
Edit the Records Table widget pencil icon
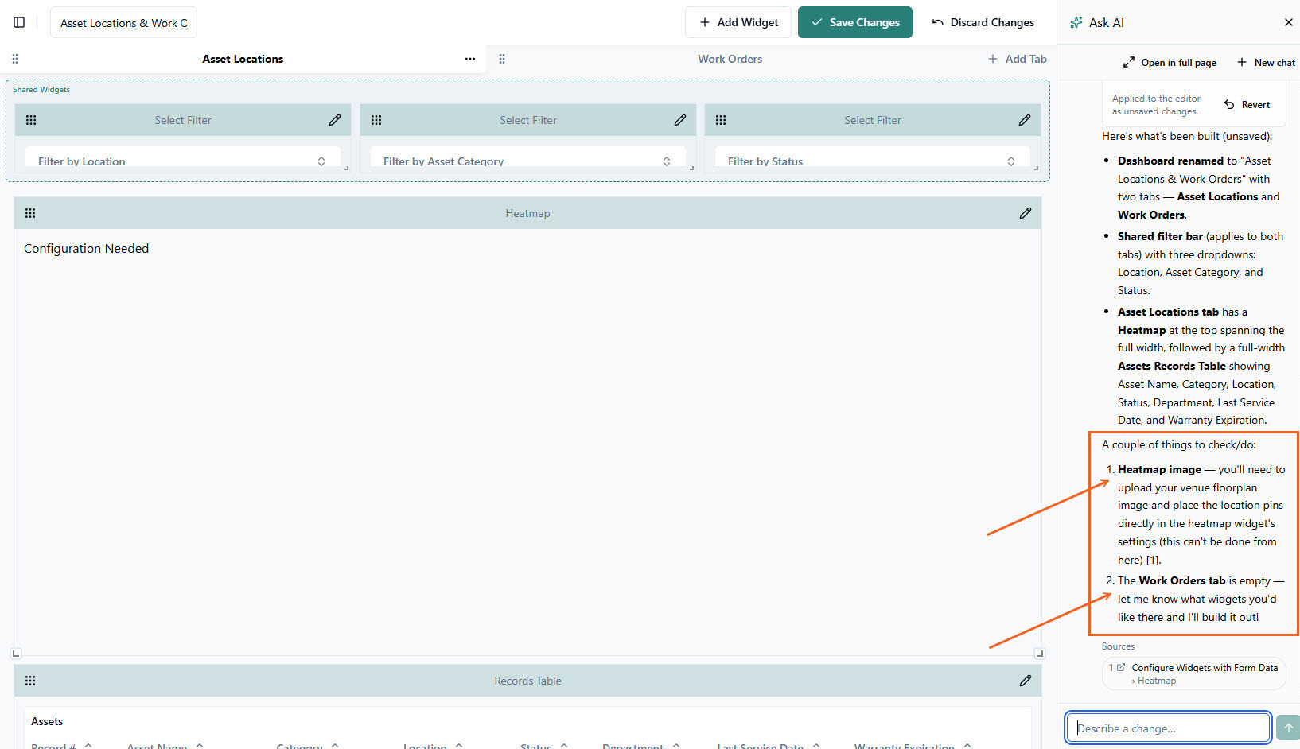click(x=1025, y=681)
